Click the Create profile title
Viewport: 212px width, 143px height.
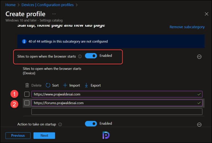pos(25,14)
